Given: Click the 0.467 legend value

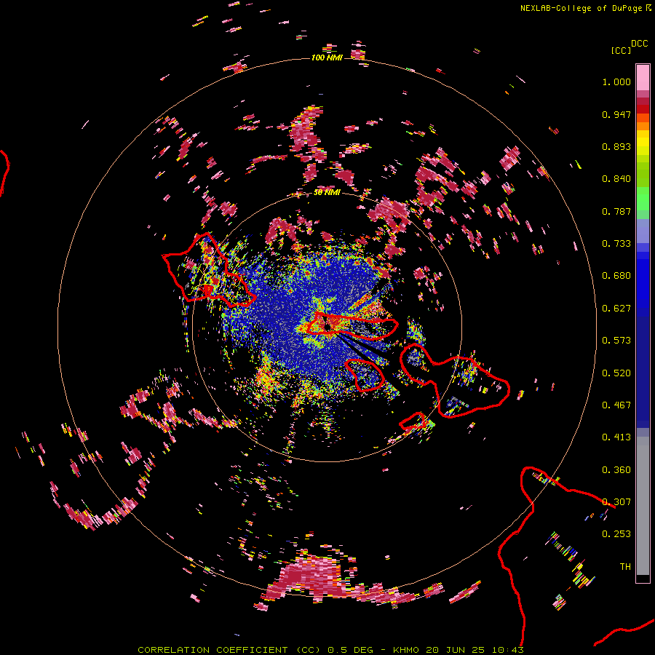Looking at the screenshot, I should tap(616, 405).
